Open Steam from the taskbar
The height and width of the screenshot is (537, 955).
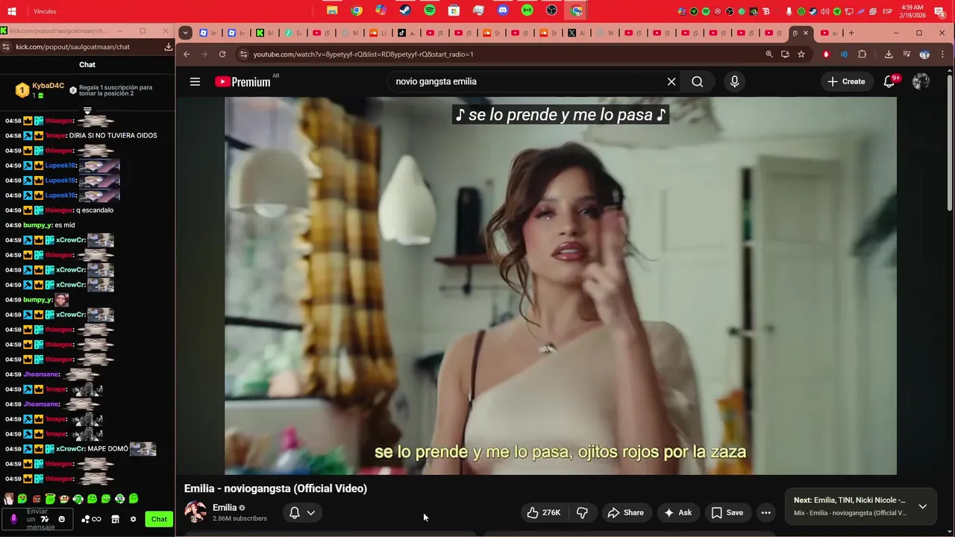[405, 10]
